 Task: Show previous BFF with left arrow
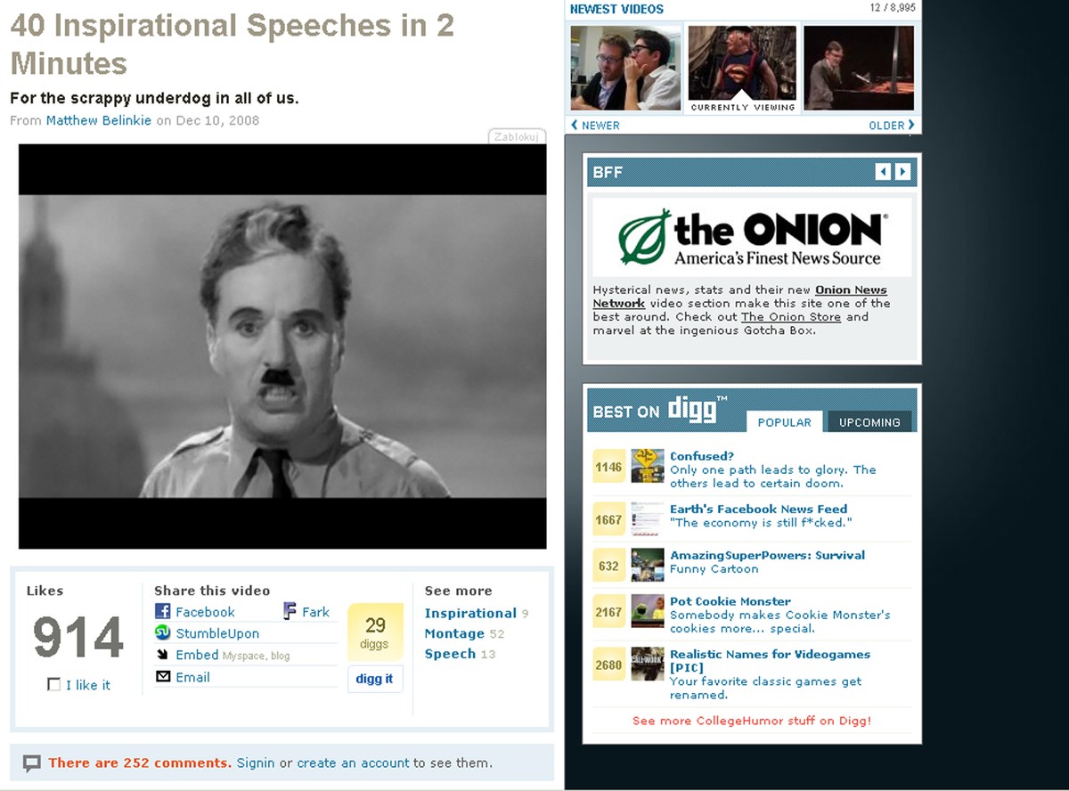(883, 172)
